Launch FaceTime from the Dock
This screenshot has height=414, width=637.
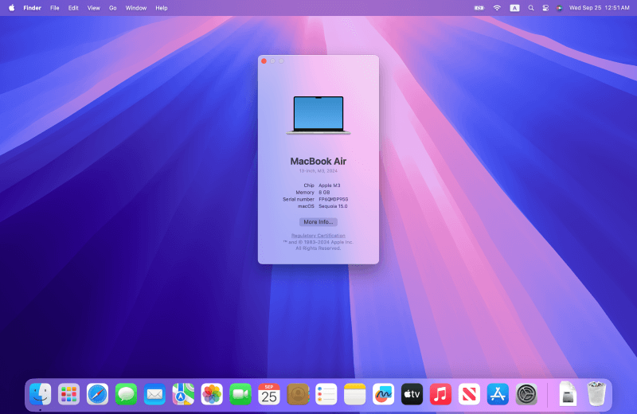click(x=240, y=394)
